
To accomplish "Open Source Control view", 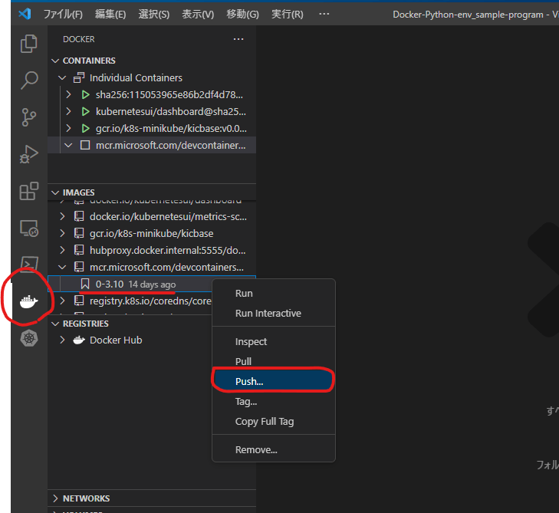I will click(x=29, y=117).
